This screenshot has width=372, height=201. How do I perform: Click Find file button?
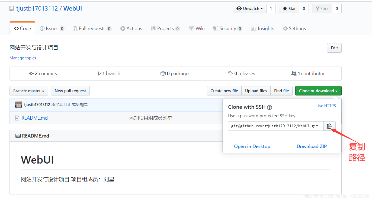tap(281, 91)
